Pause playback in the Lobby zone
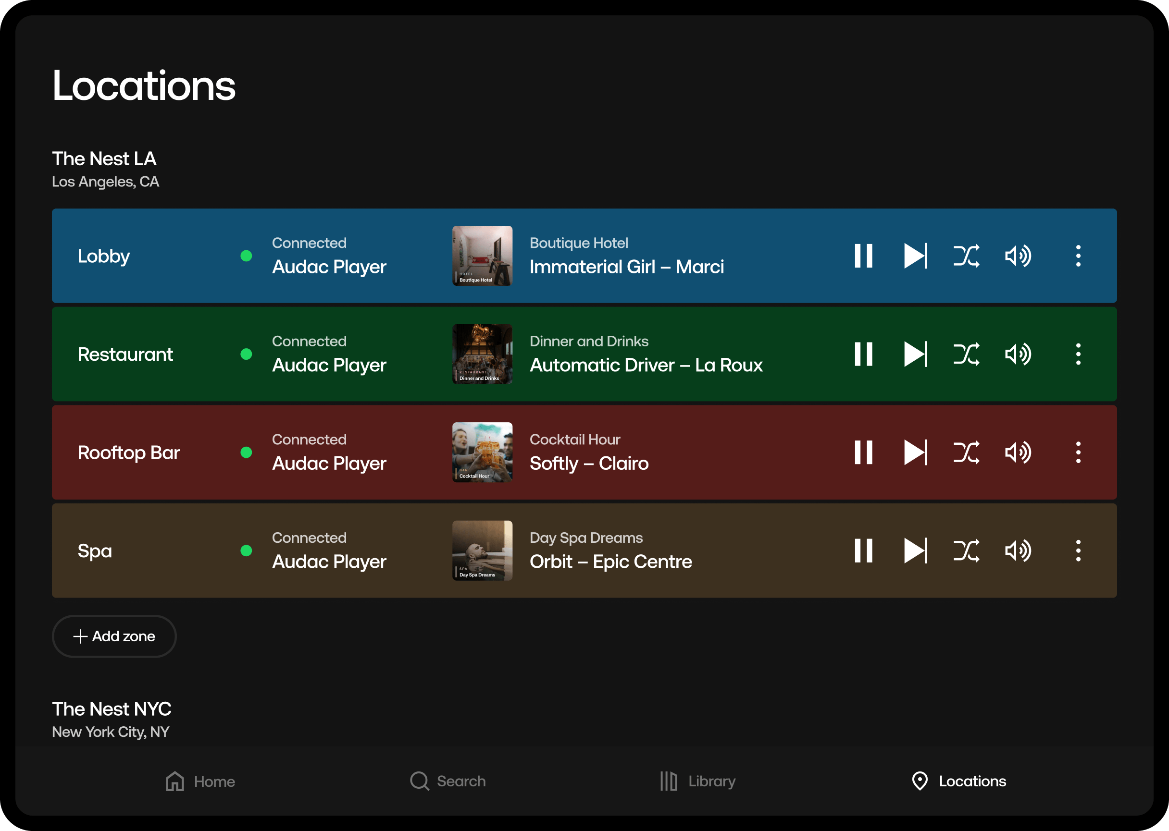This screenshot has height=831, width=1169. [x=863, y=256]
